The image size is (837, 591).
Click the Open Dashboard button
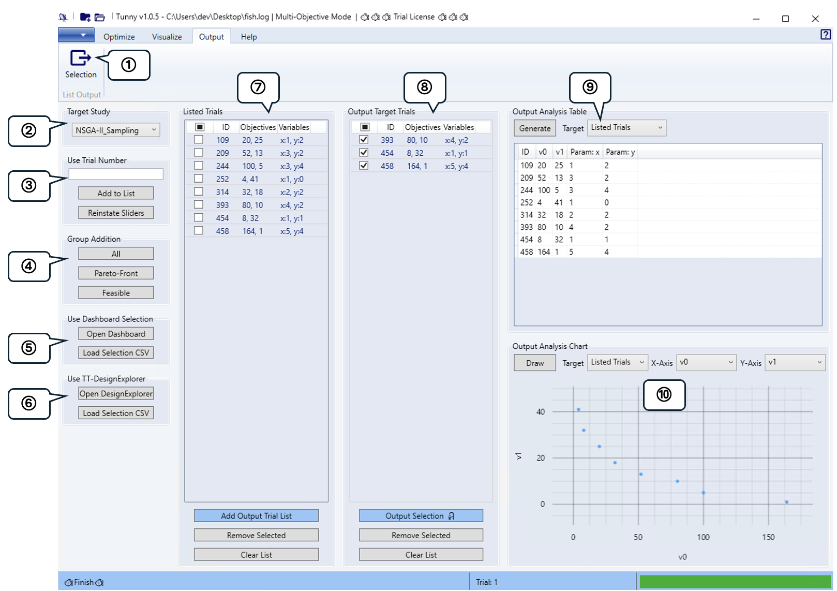click(116, 334)
